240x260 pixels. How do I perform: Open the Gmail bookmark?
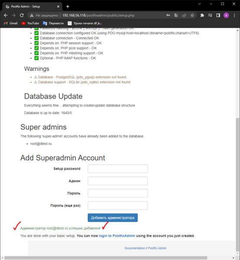click(11, 23)
